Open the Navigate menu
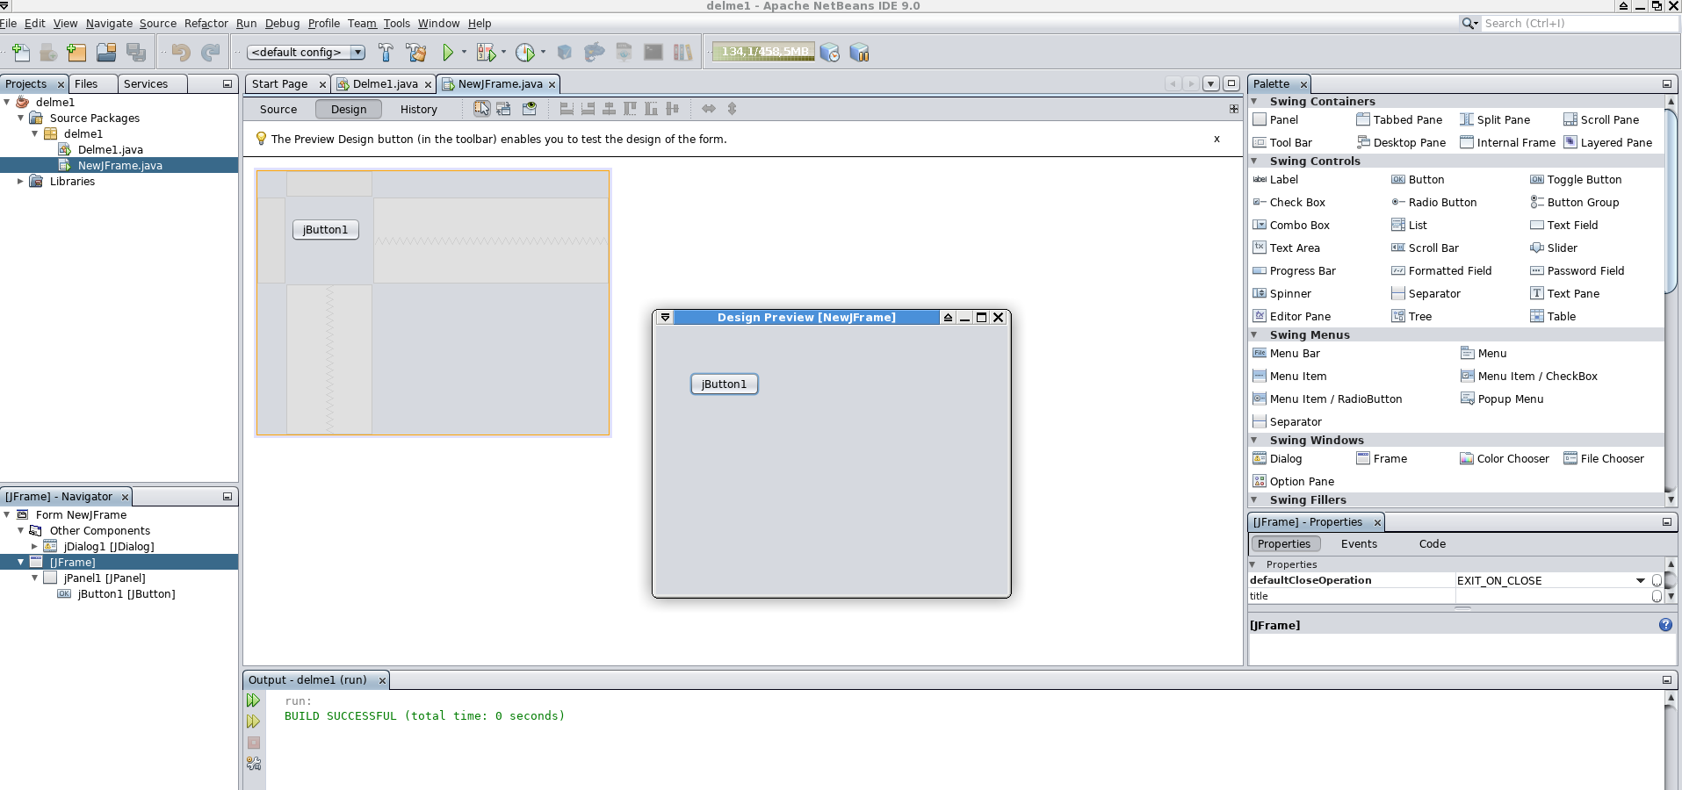1682x790 pixels. 110,23
